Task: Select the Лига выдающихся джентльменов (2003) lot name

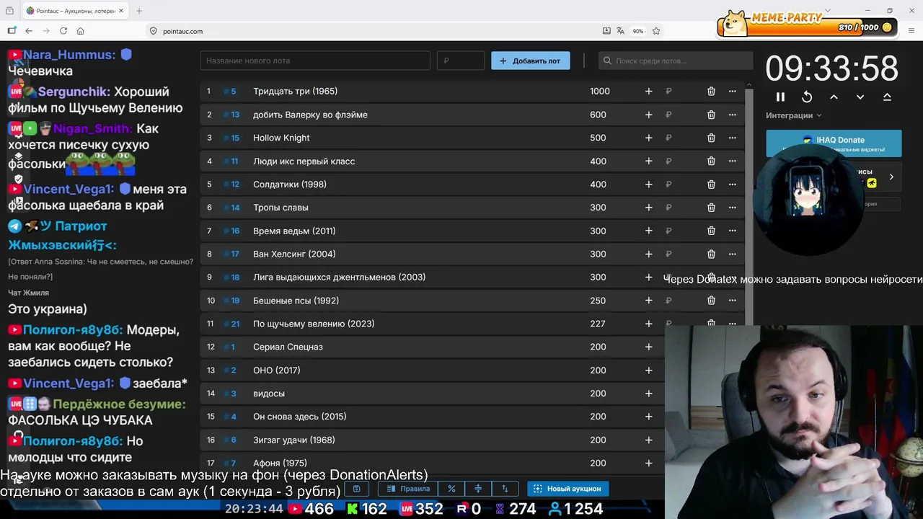Action: pos(339,278)
